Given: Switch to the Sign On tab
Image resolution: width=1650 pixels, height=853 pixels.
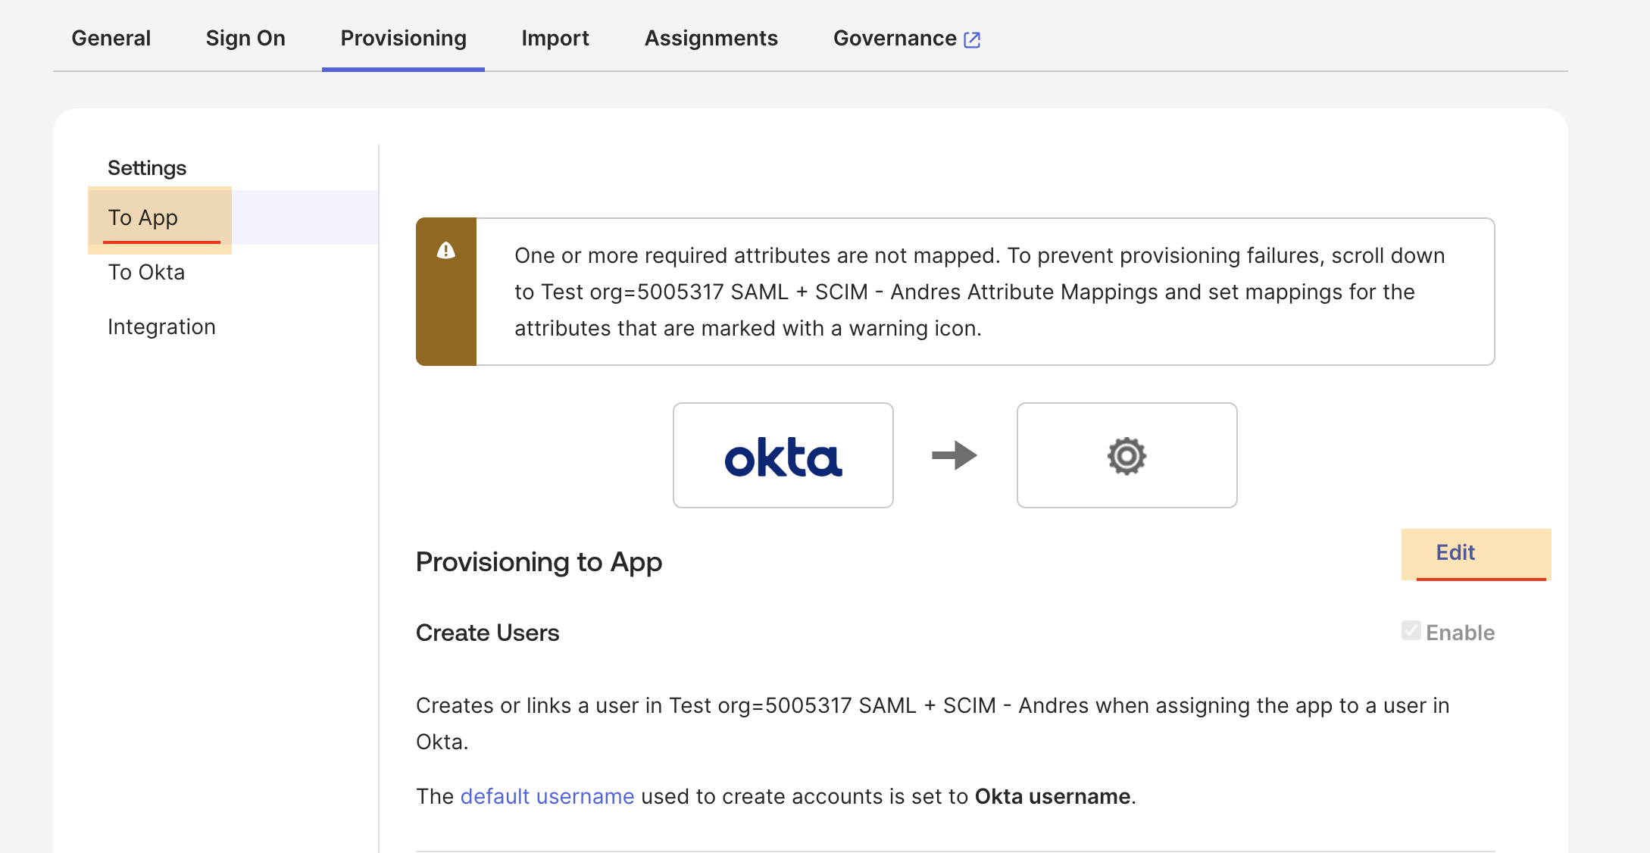Looking at the screenshot, I should [x=245, y=38].
